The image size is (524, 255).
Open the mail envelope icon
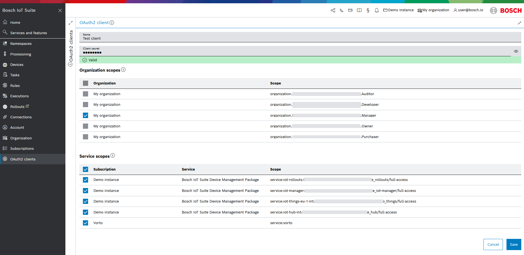click(350, 10)
